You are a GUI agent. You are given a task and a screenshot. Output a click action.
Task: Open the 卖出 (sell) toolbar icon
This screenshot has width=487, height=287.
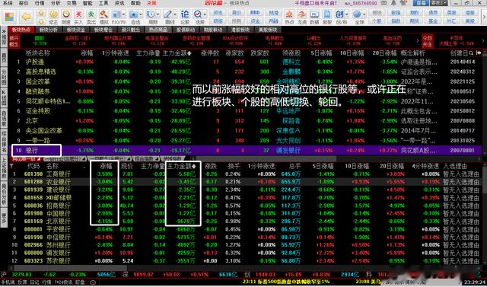click(x=91, y=17)
